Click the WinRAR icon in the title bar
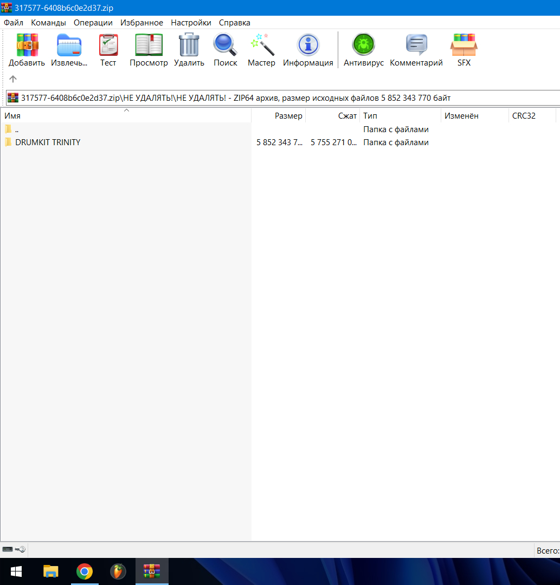 click(7, 8)
